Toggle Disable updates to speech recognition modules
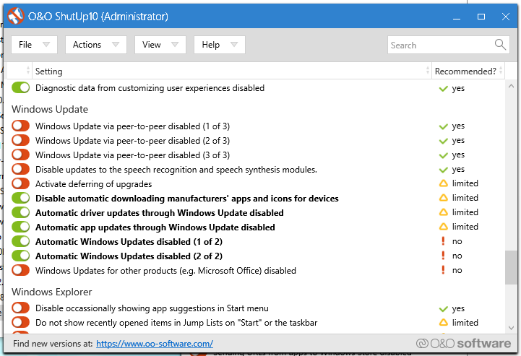This screenshot has height=356, width=521. tap(21, 169)
